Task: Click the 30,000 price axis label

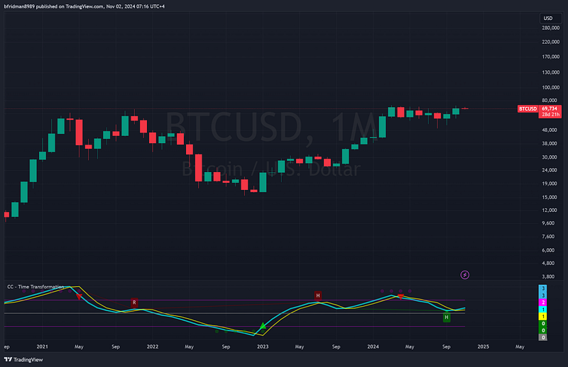Action: click(551, 157)
